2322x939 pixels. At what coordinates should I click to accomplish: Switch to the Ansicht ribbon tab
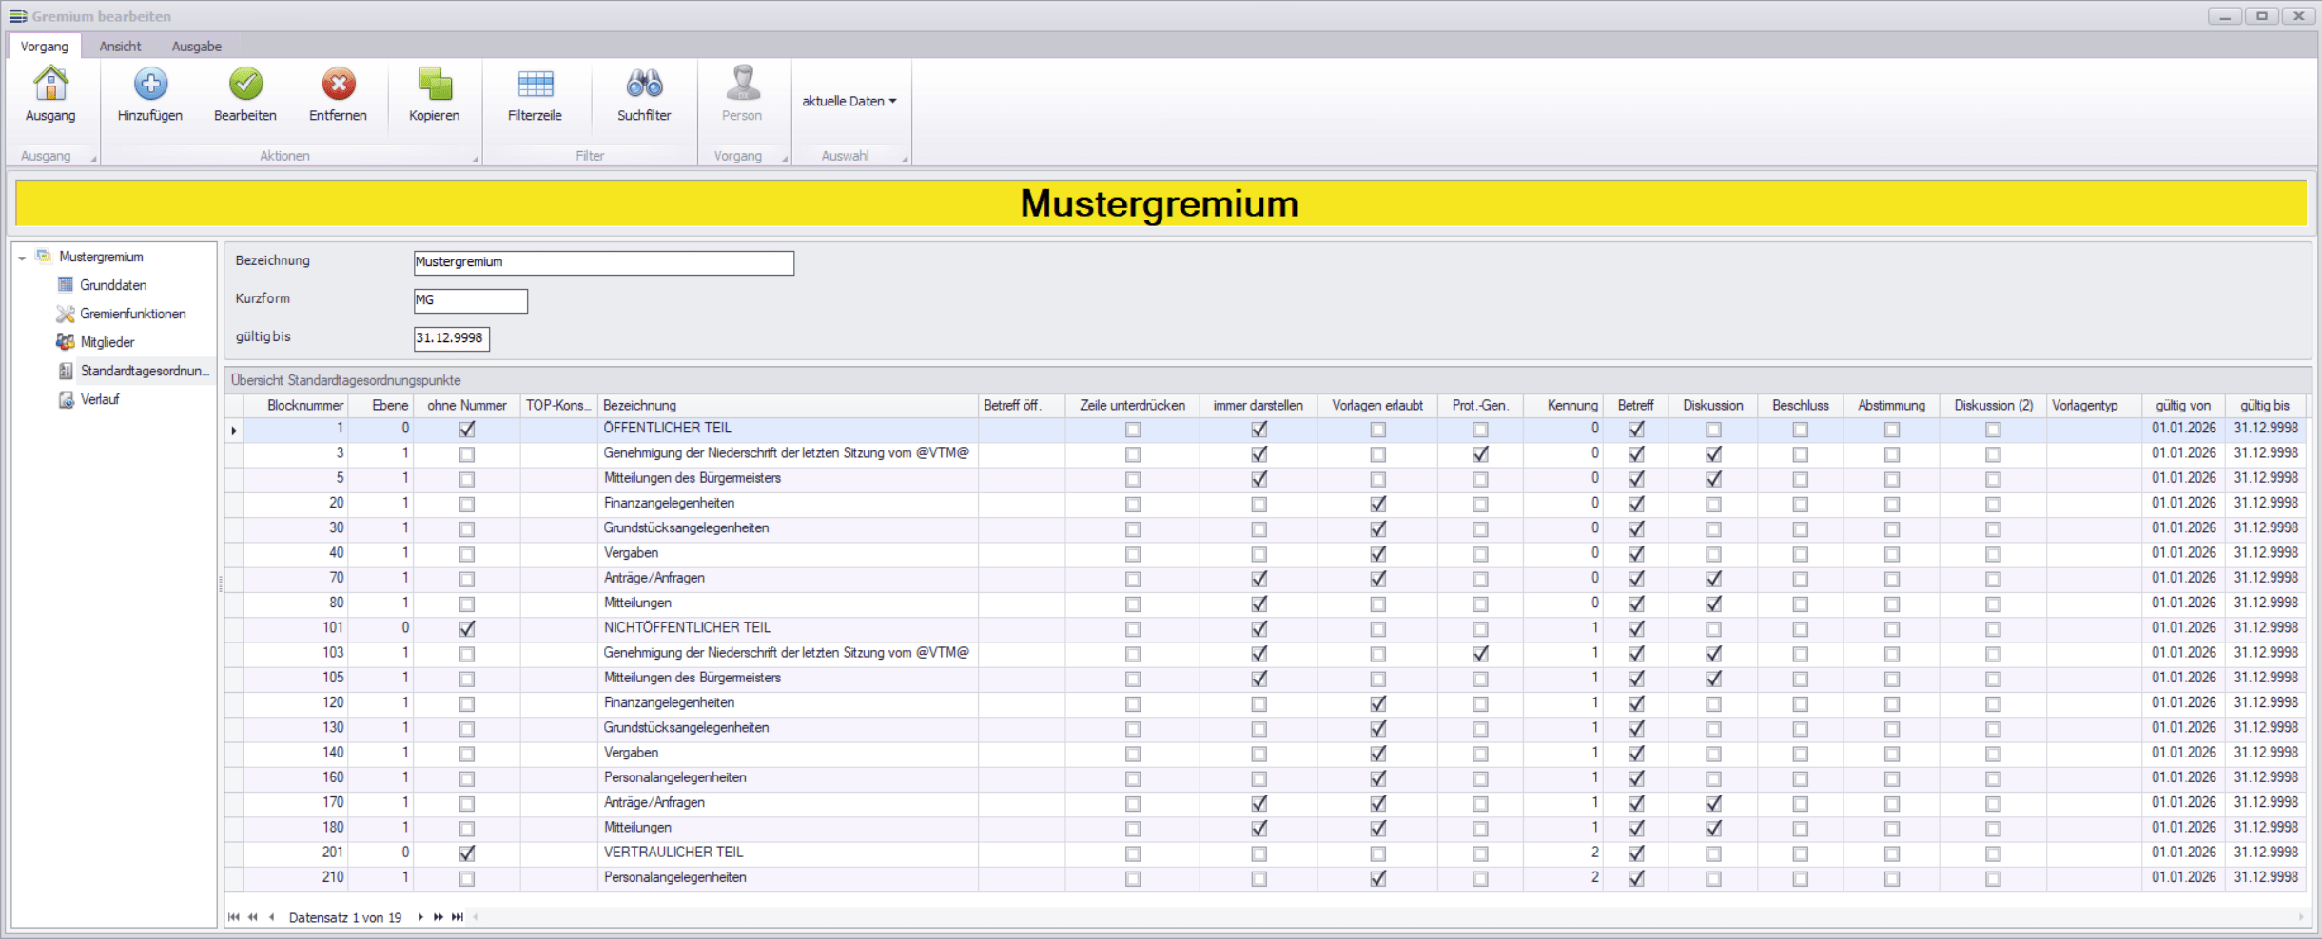(x=120, y=47)
